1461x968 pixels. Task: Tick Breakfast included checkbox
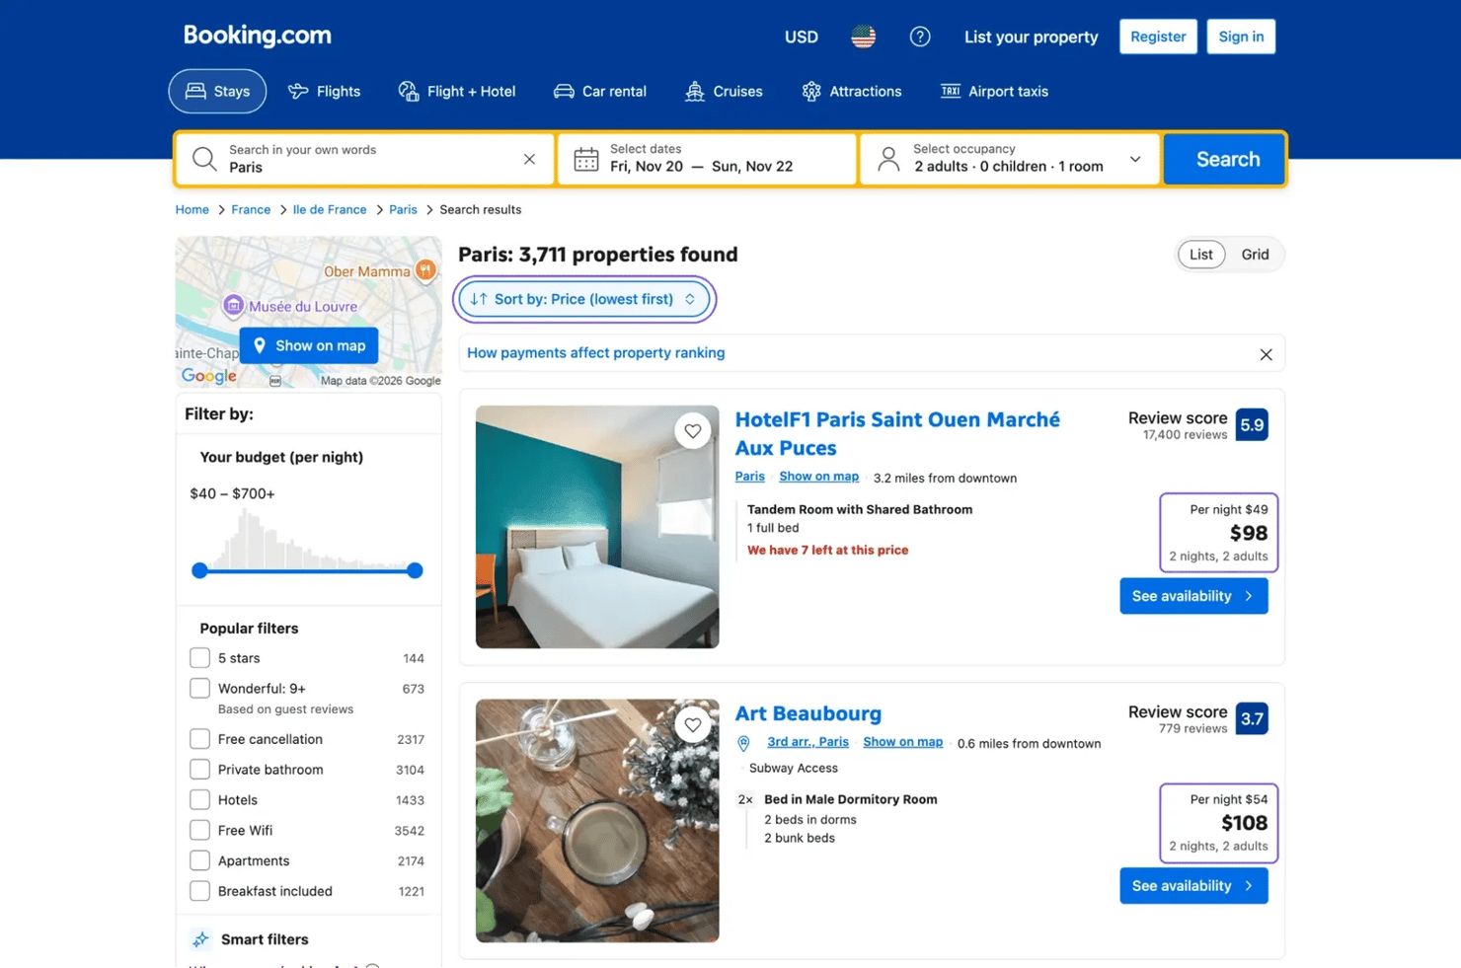coord(199,891)
